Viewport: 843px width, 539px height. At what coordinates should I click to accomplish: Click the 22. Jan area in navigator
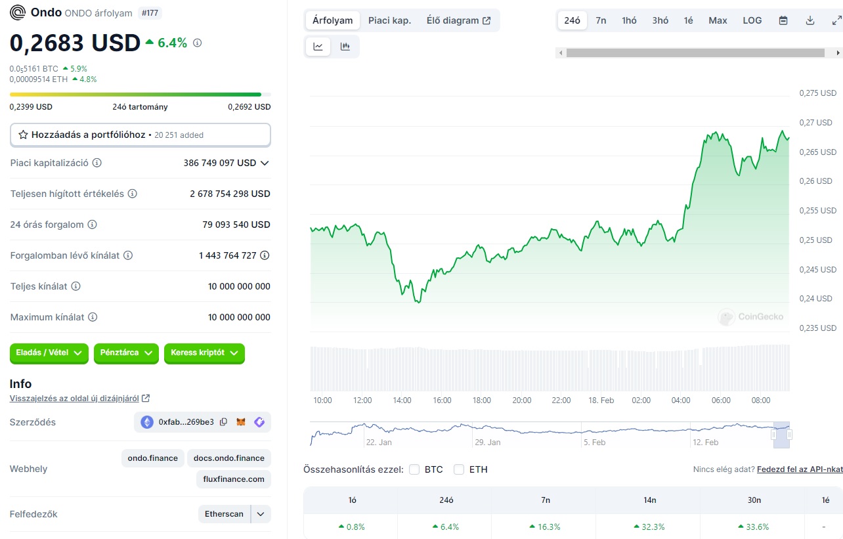(379, 442)
